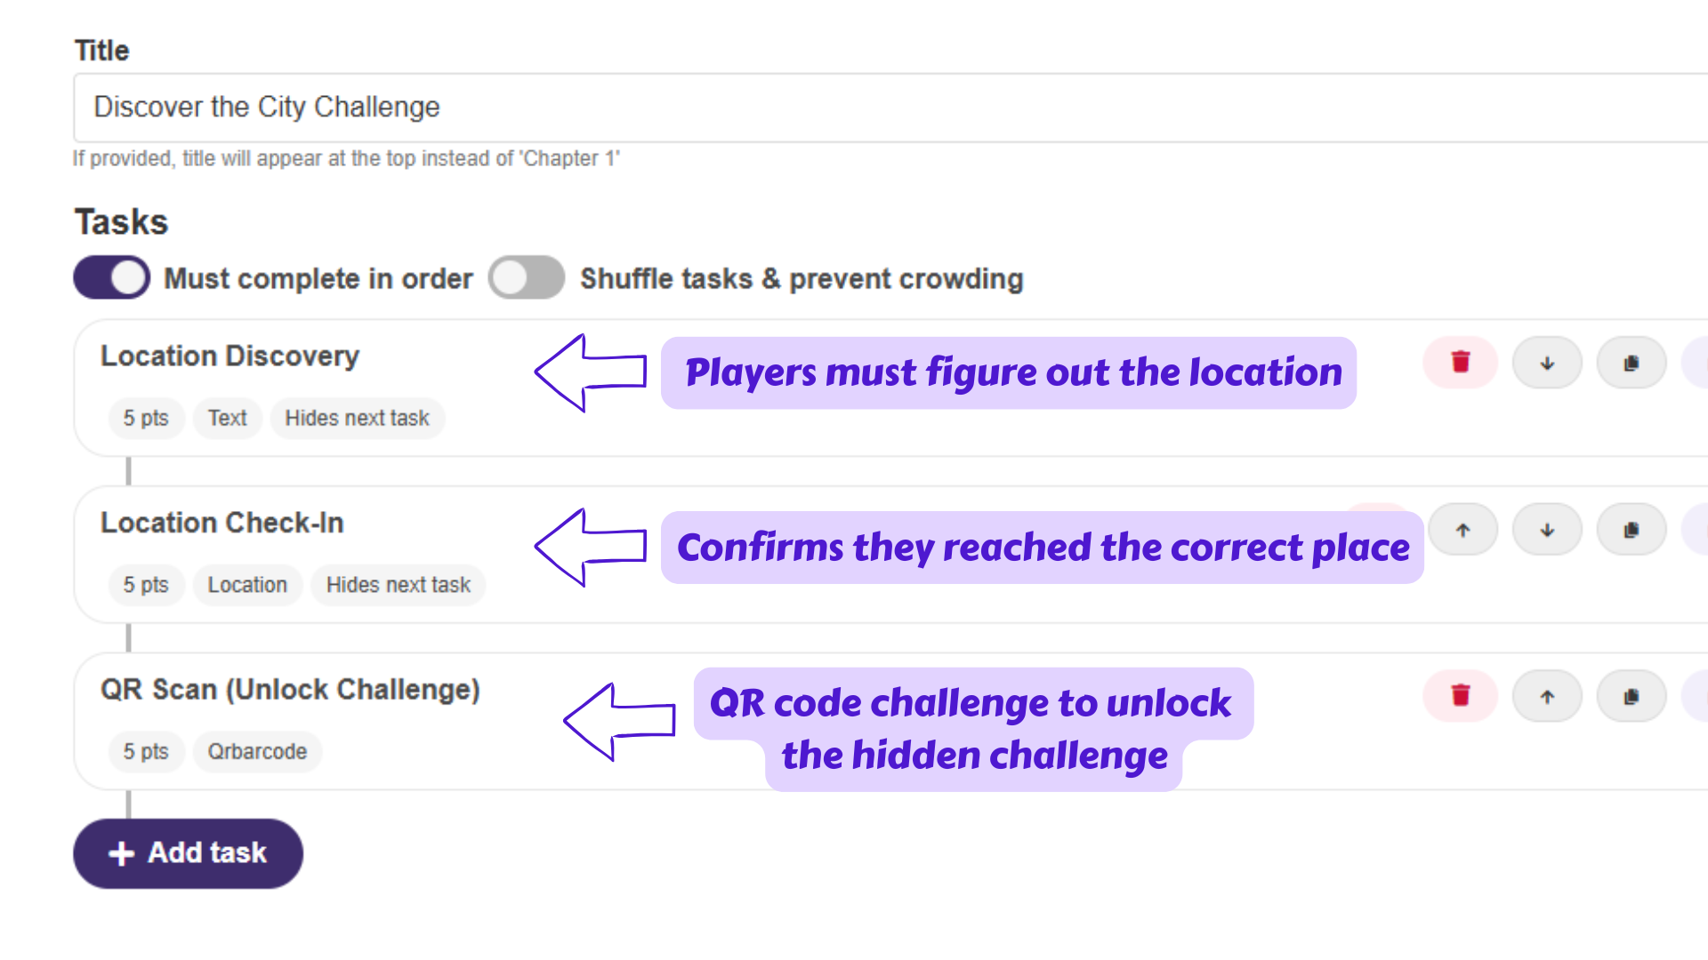Screen dimensions: 1708x960
Task: Toggle Hides next task on Location Discovery
Action: point(357,418)
